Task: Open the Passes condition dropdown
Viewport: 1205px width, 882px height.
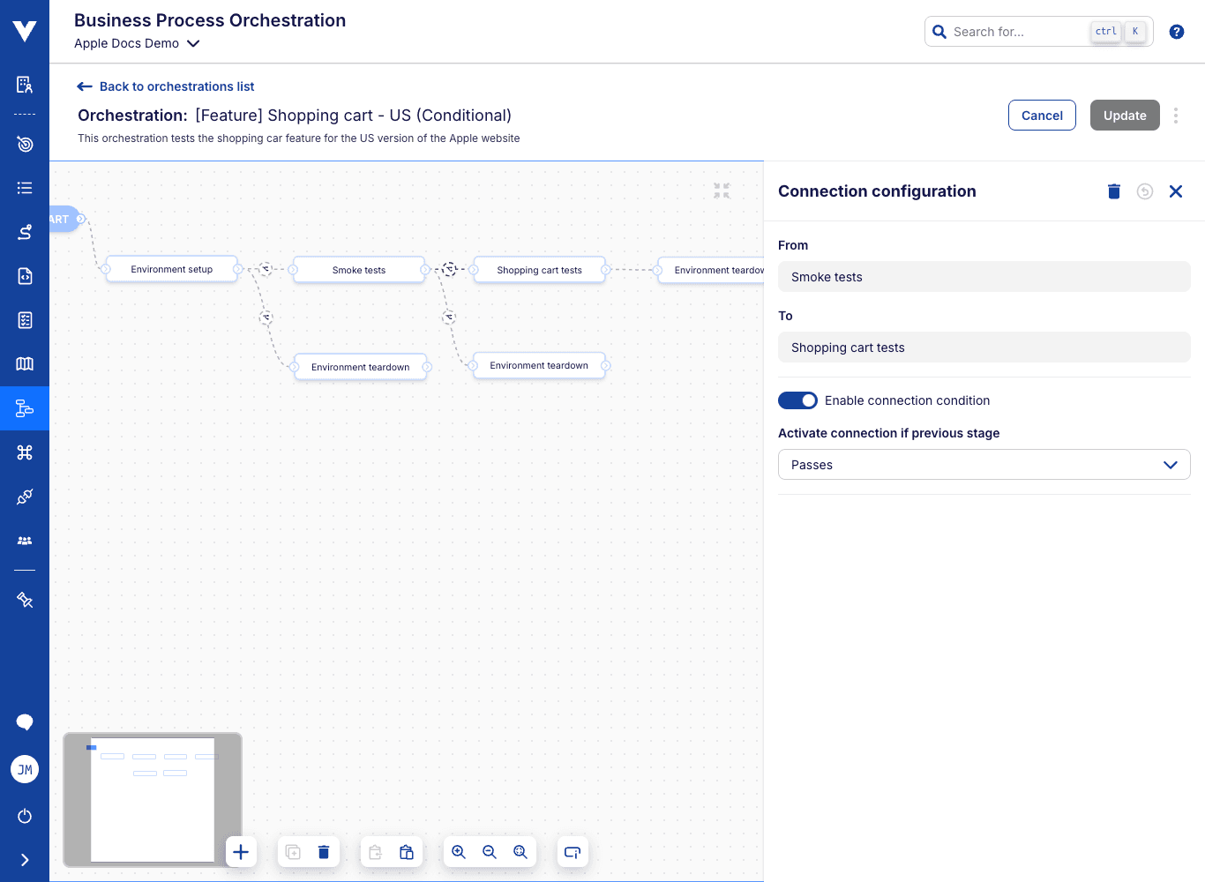Action: click(x=984, y=465)
